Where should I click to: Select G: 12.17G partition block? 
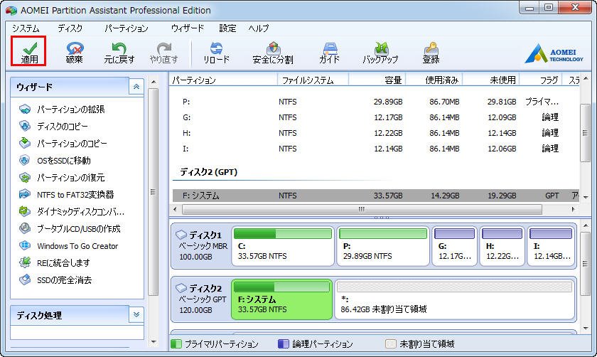455,246
